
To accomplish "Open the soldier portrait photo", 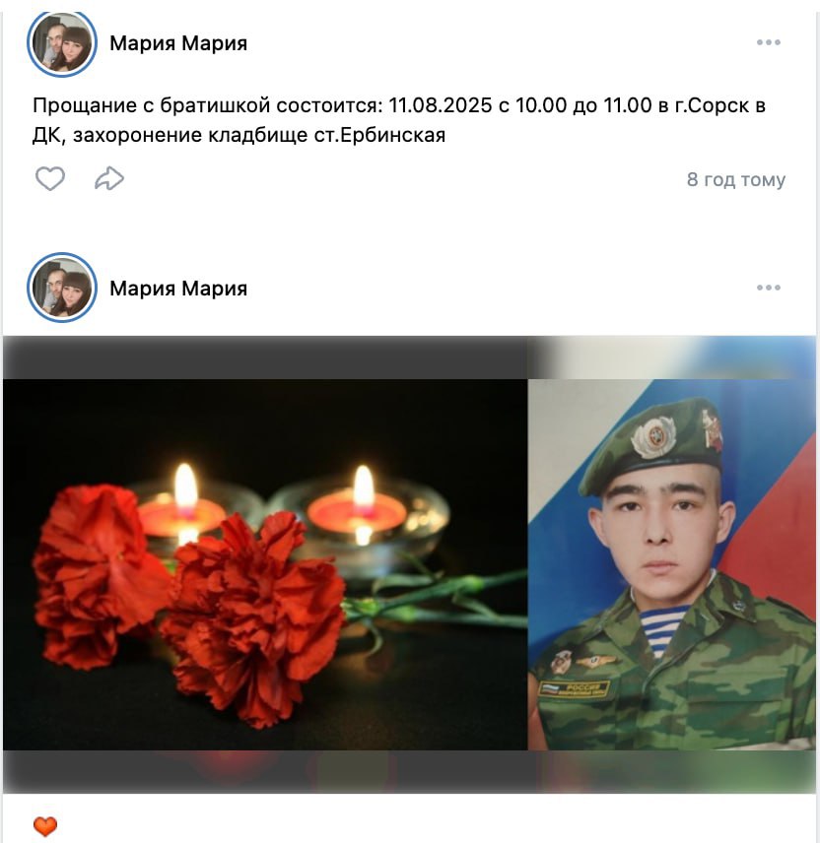I will pos(672,564).
